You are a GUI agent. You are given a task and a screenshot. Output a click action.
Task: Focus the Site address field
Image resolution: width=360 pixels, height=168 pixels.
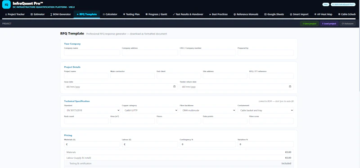click(x=225, y=76)
